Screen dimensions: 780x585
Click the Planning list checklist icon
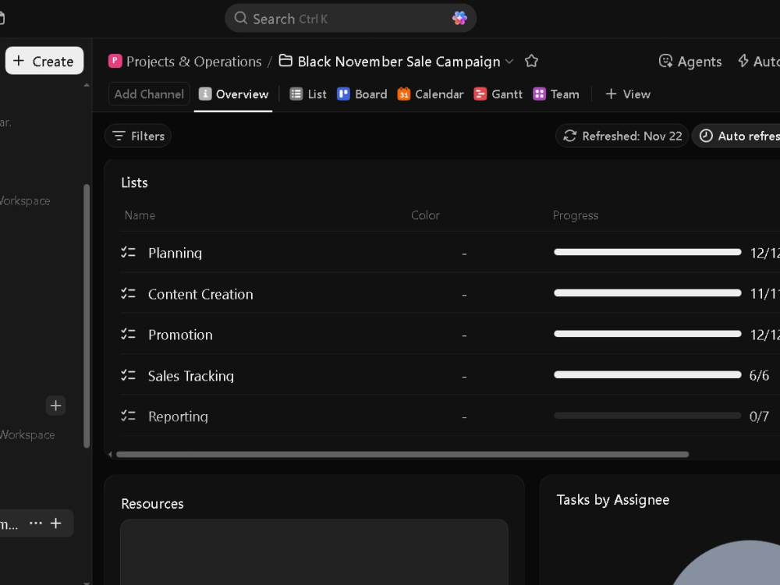click(129, 252)
